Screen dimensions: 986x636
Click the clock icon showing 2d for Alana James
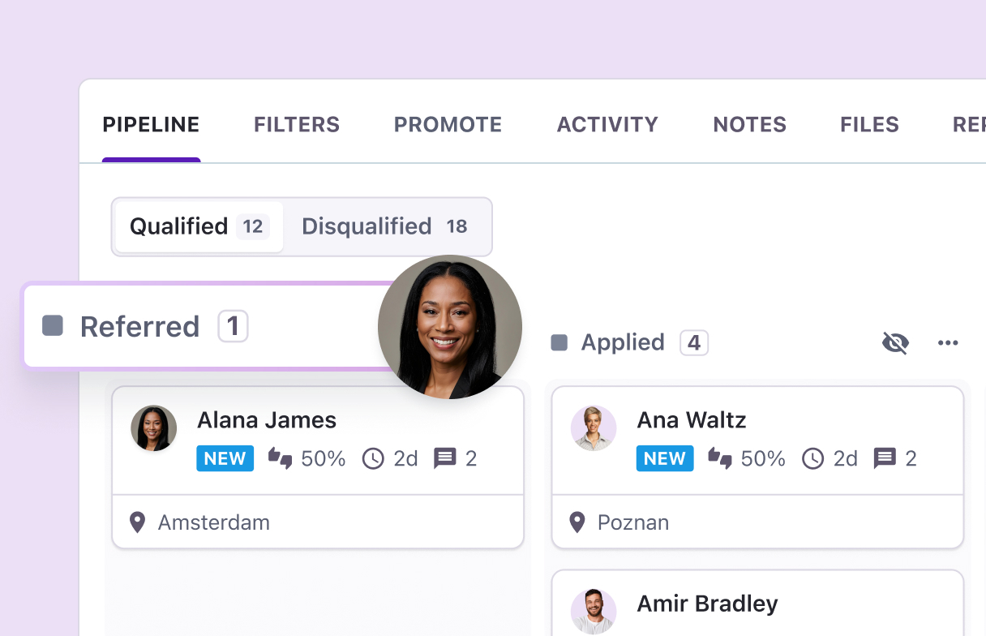(373, 458)
